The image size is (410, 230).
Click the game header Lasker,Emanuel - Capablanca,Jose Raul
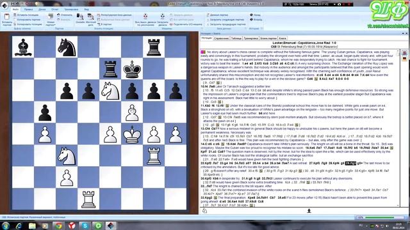(304, 43)
